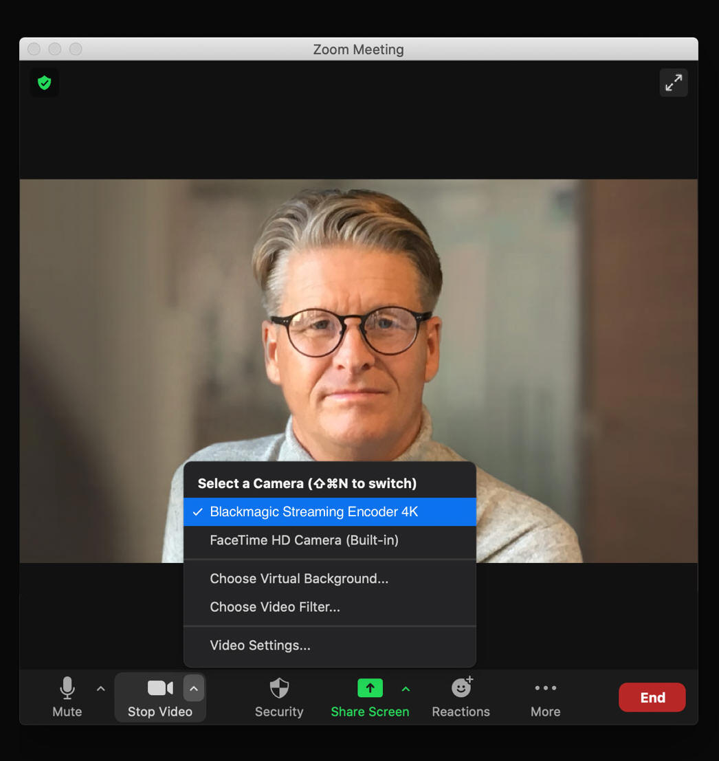Close the Zoom Meeting window
The height and width of the screenshot is (761, 719).
click(x=34, y=49)
